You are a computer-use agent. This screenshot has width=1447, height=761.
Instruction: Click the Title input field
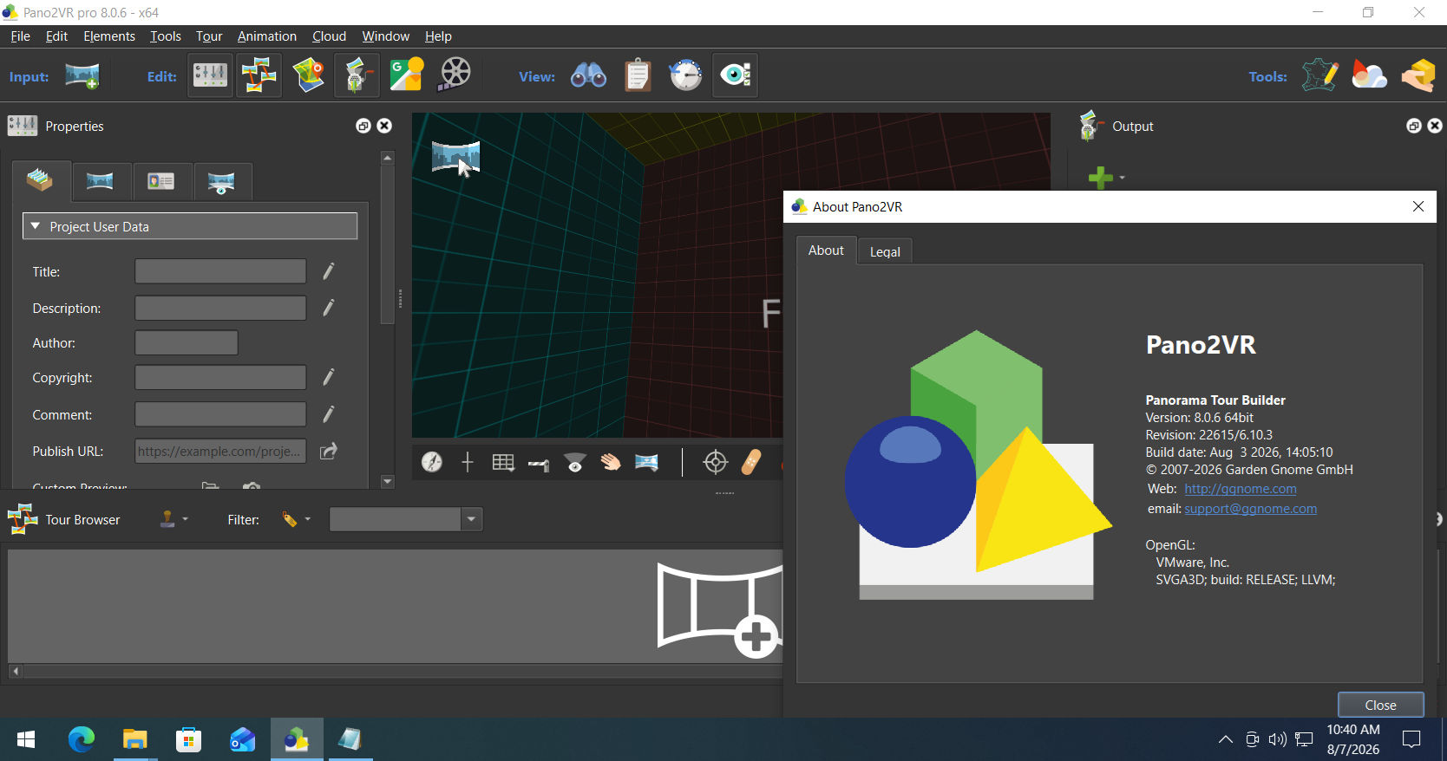pos(220,271)
